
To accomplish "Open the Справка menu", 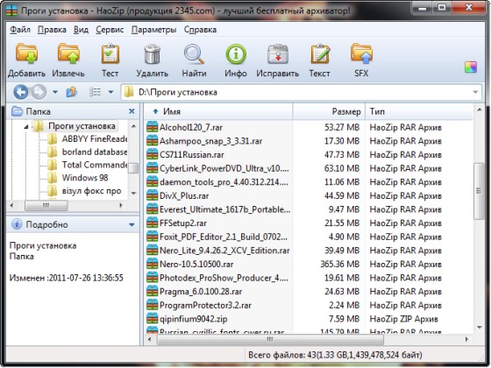I will pos(200,30).
